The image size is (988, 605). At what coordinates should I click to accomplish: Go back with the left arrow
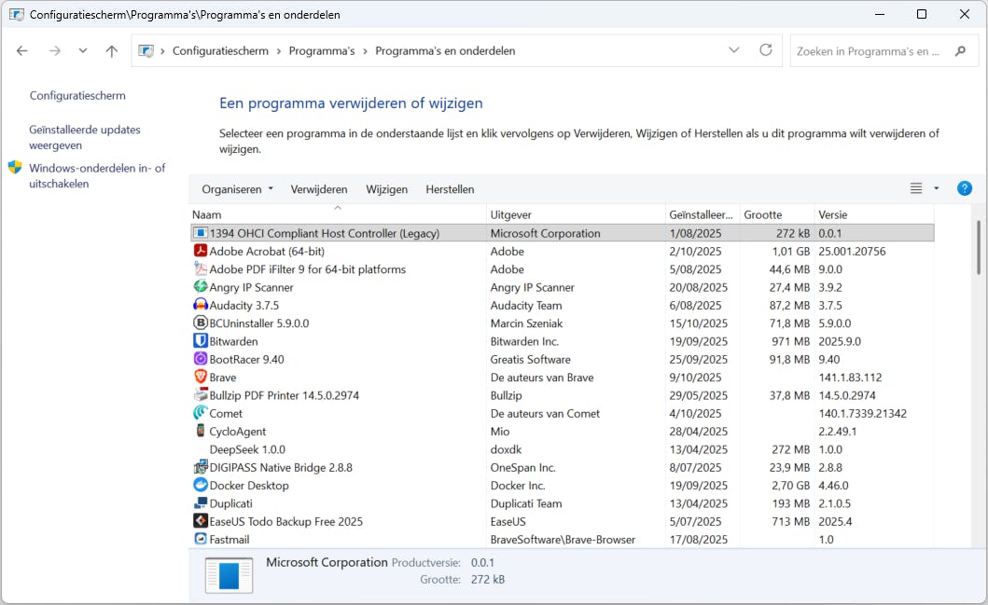click(22, 51)
